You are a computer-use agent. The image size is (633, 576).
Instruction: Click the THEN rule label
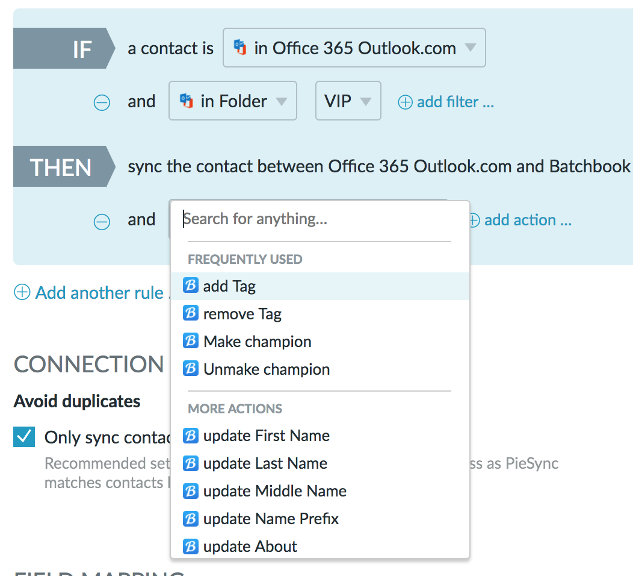64,166
